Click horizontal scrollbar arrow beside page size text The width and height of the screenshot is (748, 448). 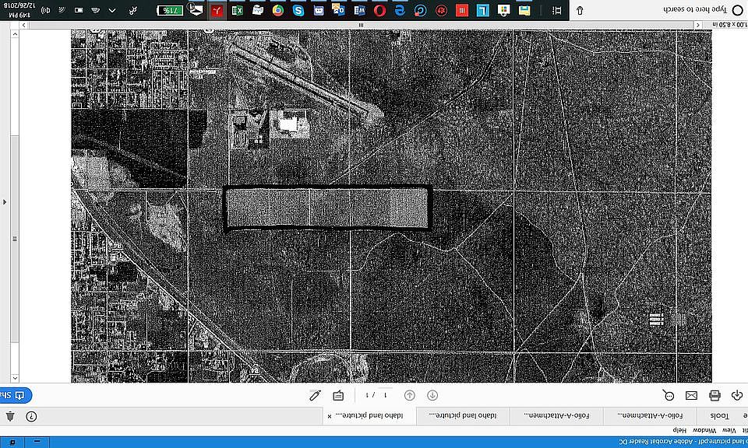698,25
